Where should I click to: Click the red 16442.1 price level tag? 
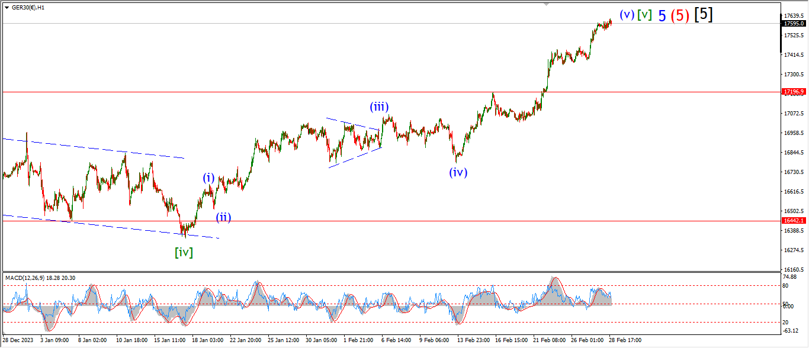point(793,220)
